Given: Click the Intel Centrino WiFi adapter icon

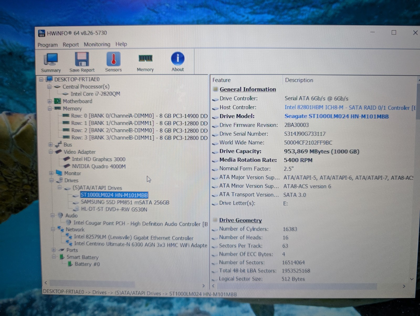Looking at the screenshot, I should [69, 243].
